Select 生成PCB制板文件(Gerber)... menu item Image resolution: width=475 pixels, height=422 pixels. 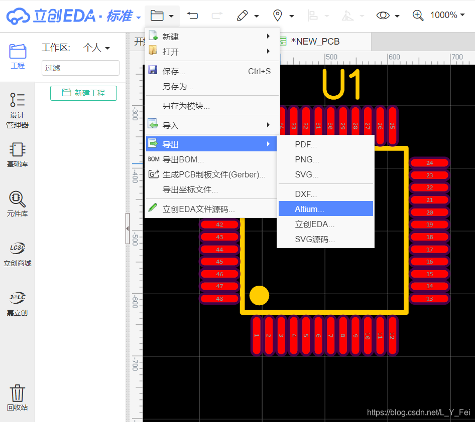point(213,175)
